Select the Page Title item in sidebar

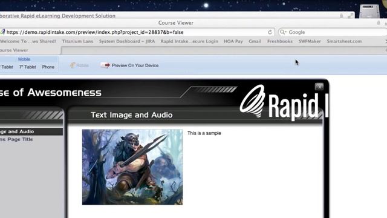(16, 139)
